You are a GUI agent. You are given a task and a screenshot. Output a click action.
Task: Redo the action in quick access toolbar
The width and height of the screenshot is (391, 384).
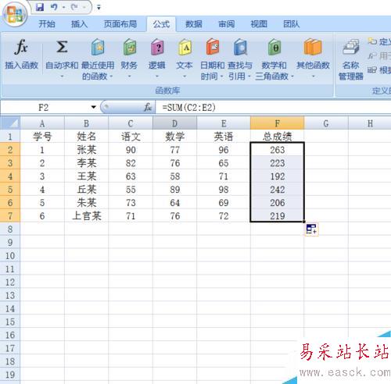coord(74,7)
